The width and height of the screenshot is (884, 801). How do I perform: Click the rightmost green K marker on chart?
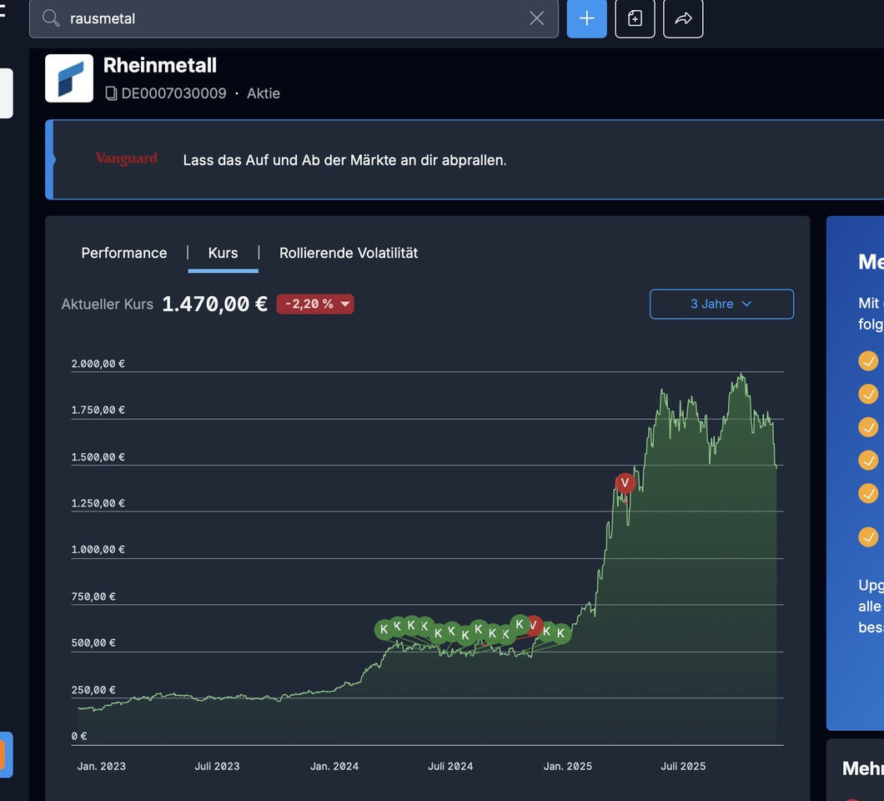coord(560,633)
